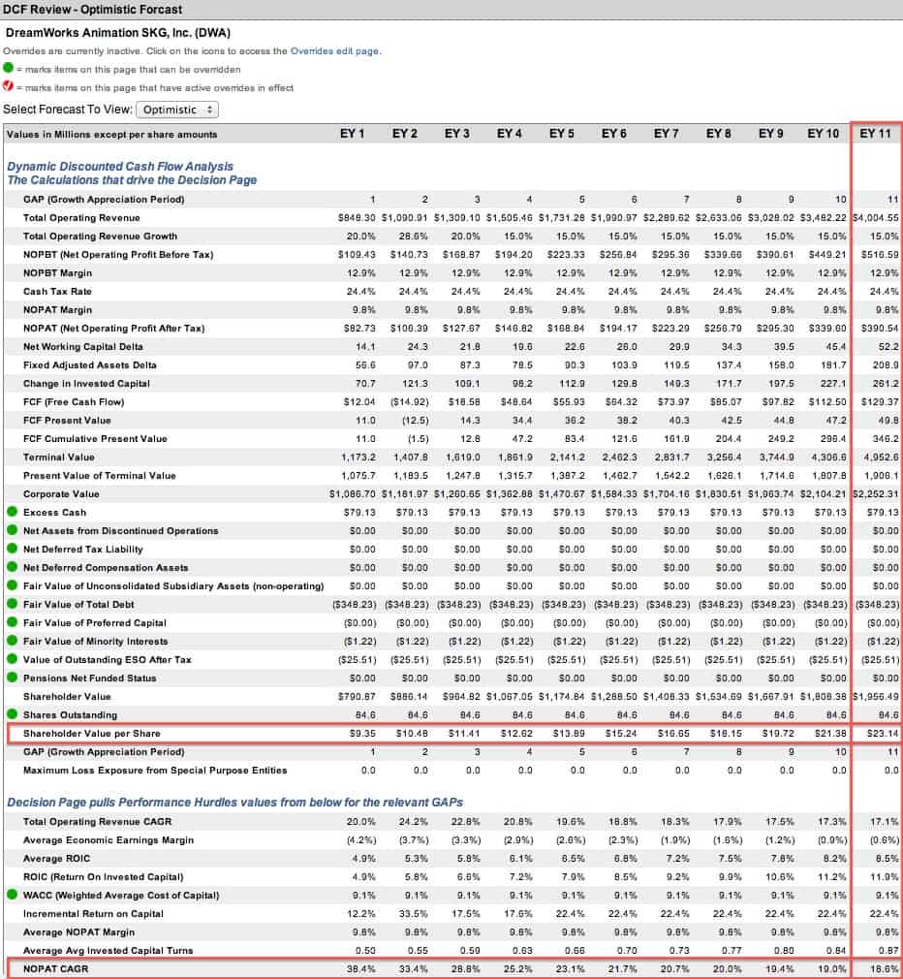The width and height of the screenshot is (903, 979).
Task: Open override icon for Fair Value of Total Debt
Action: point(12,604)
